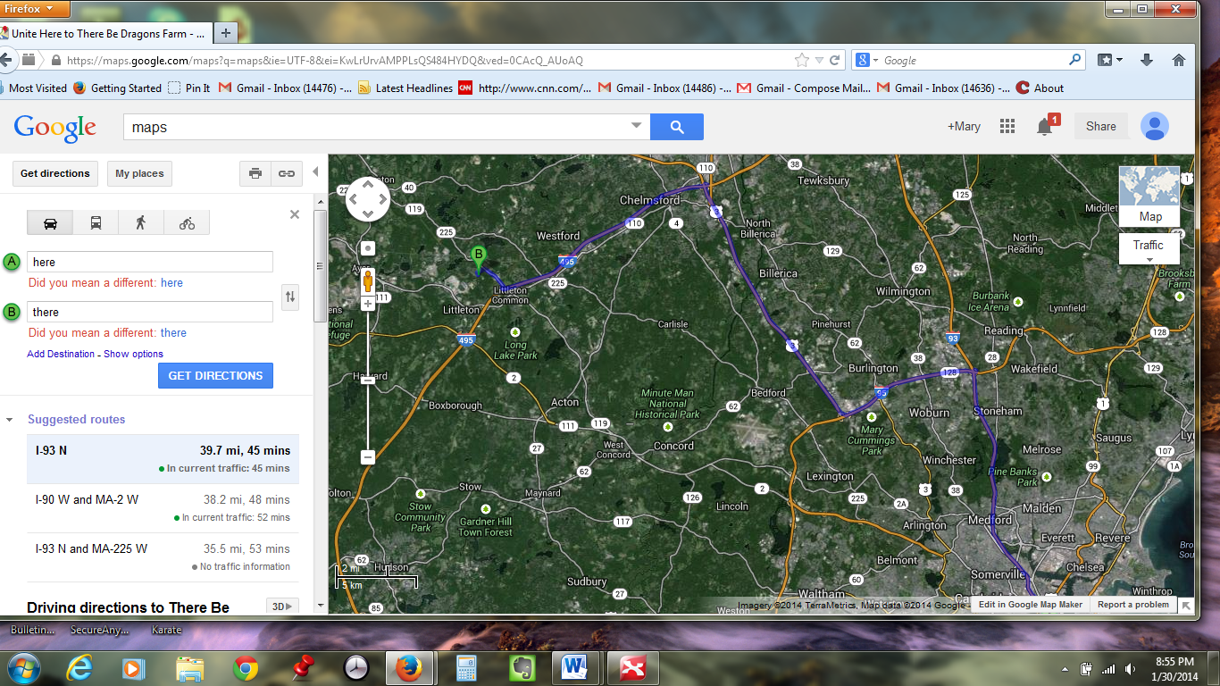Open the Latest Headlines bookmark folder

[405, 88]
